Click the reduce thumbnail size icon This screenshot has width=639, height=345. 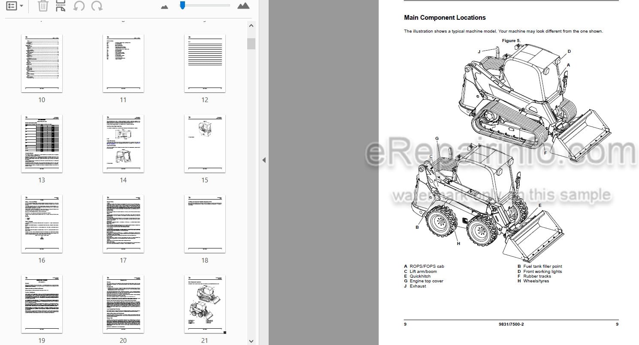tap(164, 7)
